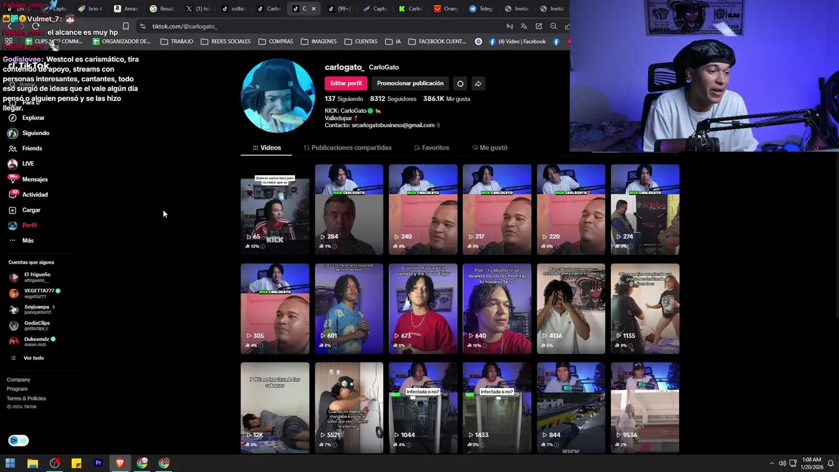Open the video with 9536 views
The height and width of the screenshot is (472, 839).
point(645,408)
